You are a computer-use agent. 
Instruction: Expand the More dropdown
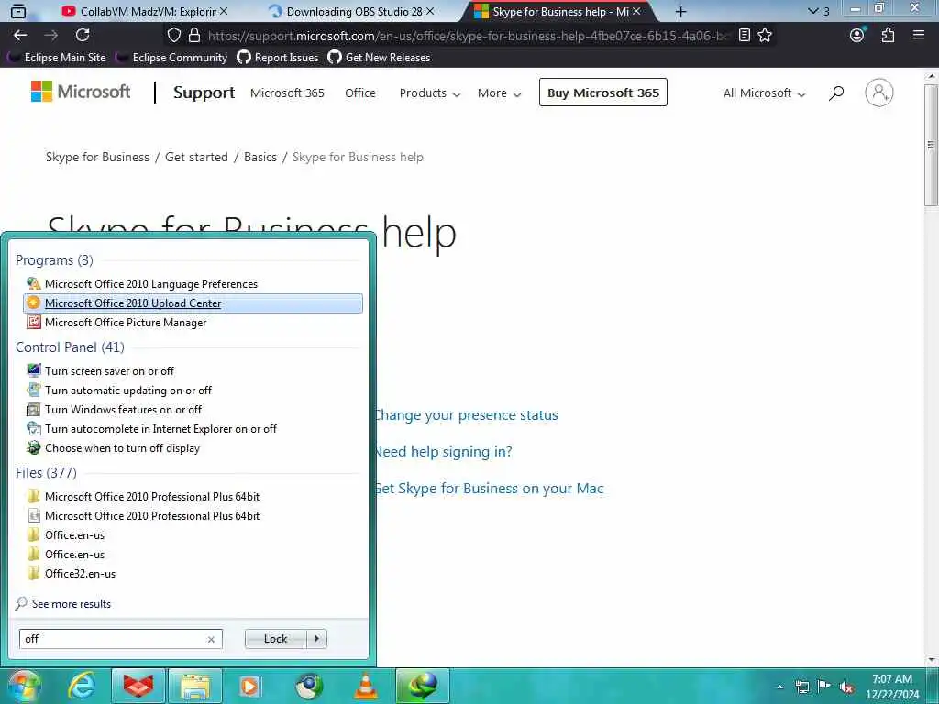tap(499, 93)
